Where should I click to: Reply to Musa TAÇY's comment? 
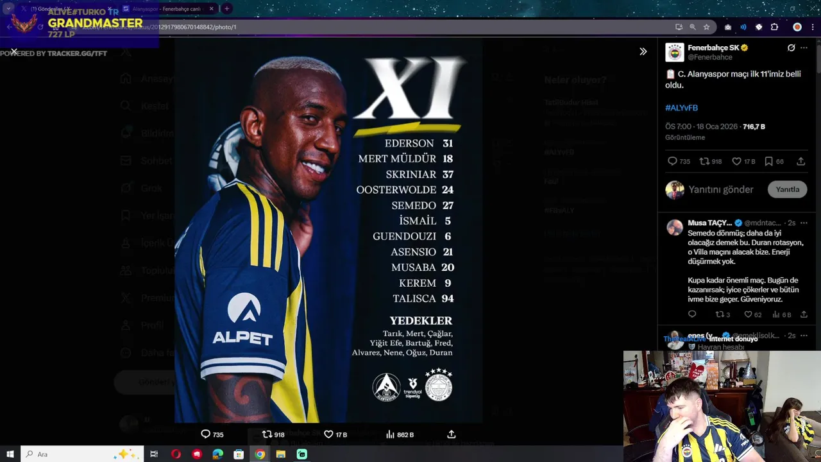coord(691,314)
